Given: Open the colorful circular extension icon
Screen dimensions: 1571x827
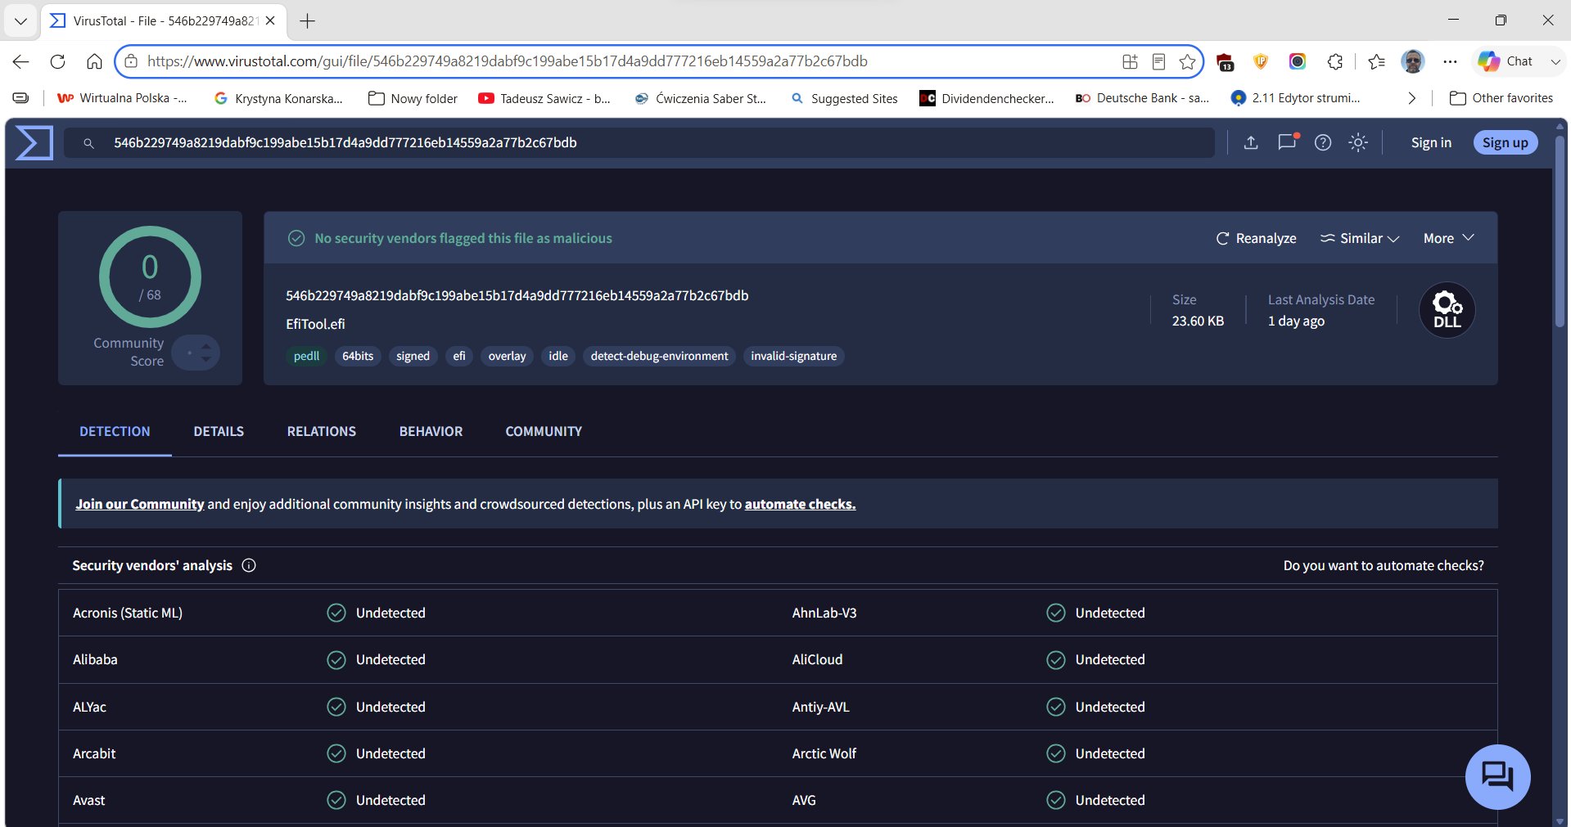Looking at the screenshot, I should pos(1298,61).
